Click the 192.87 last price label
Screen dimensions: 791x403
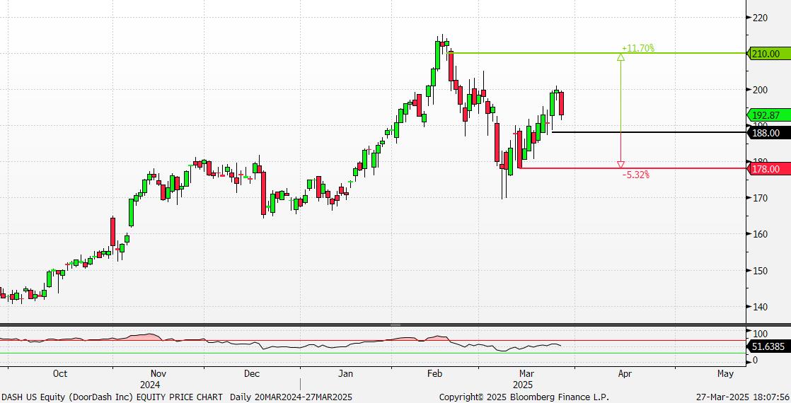(769, 115)
